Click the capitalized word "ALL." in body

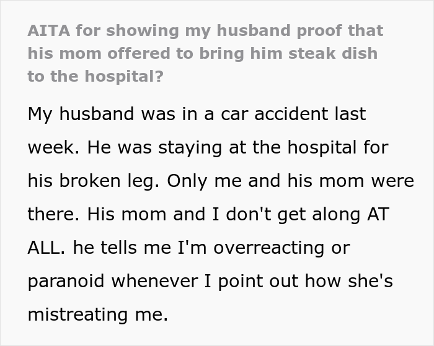(x=46, y=248)
